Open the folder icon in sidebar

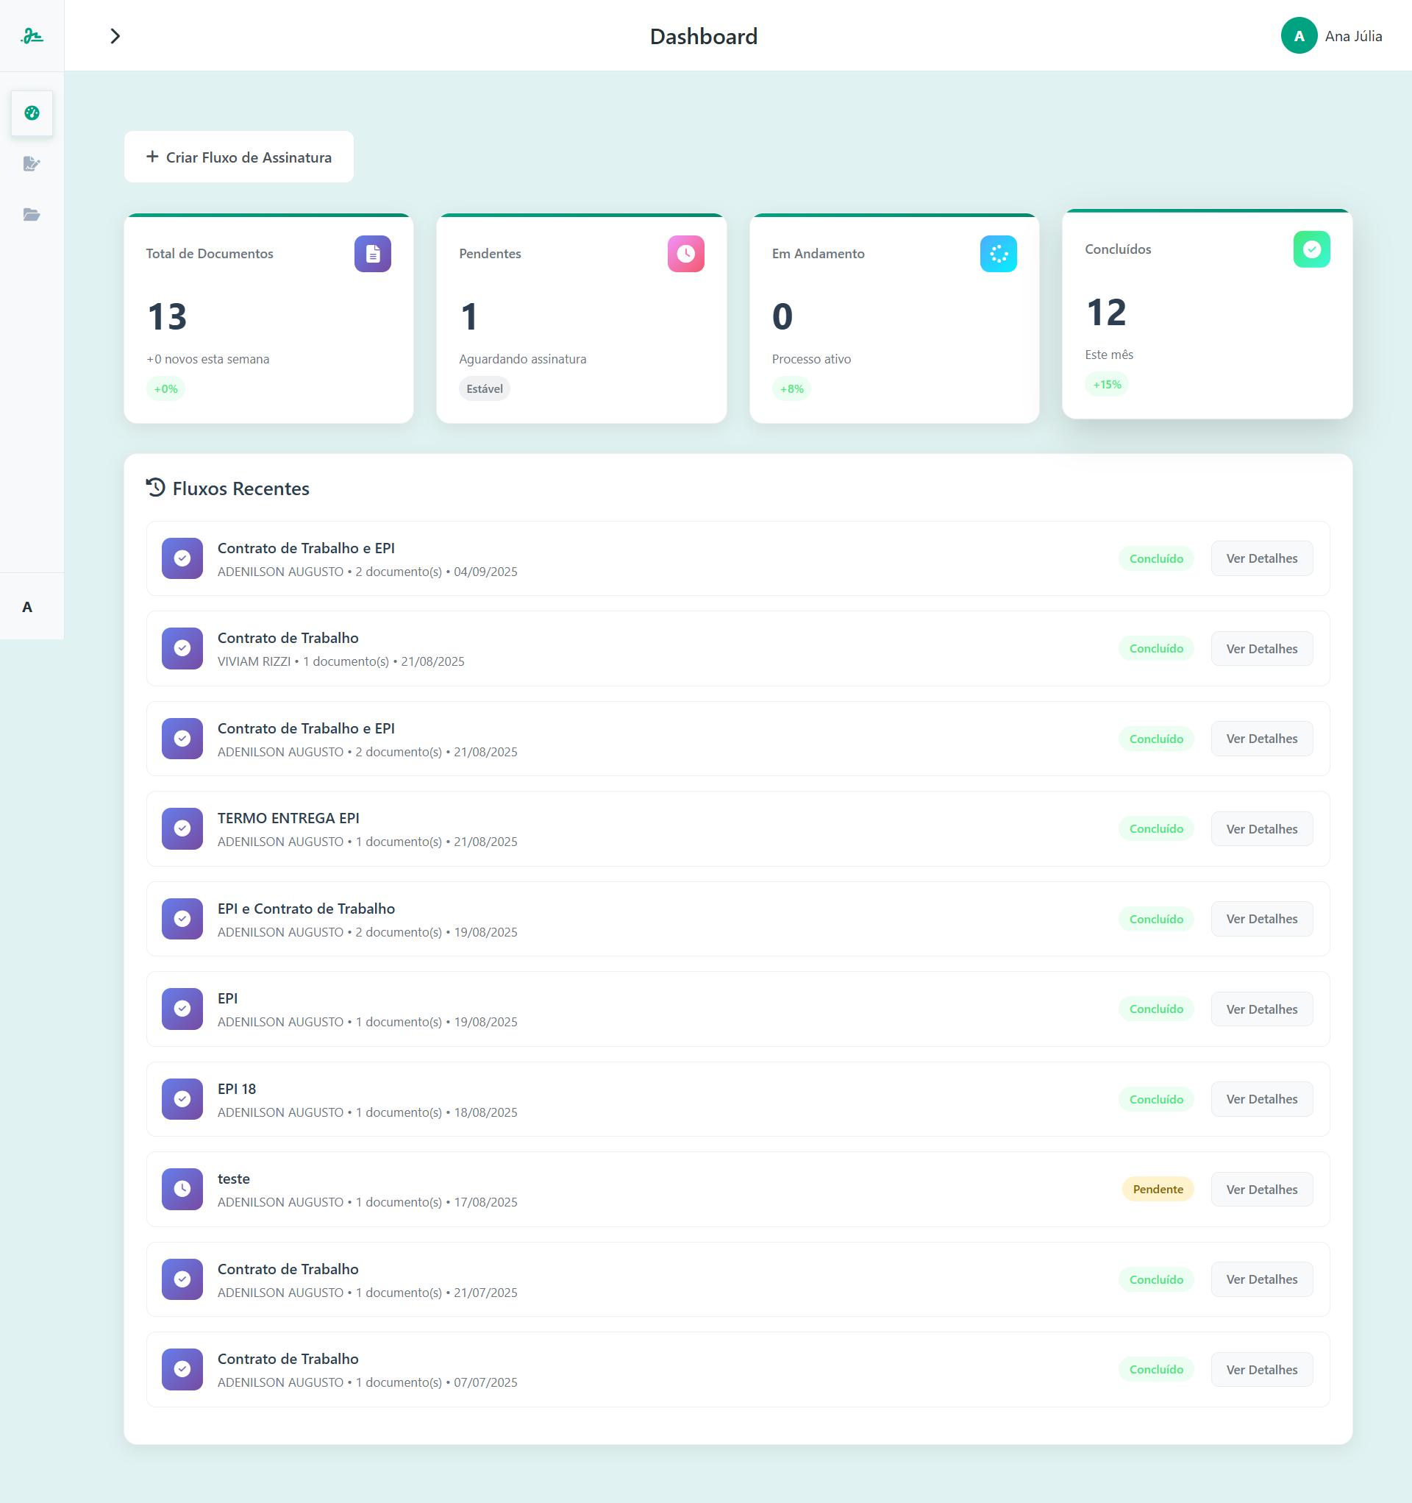(x=32, y=215)
